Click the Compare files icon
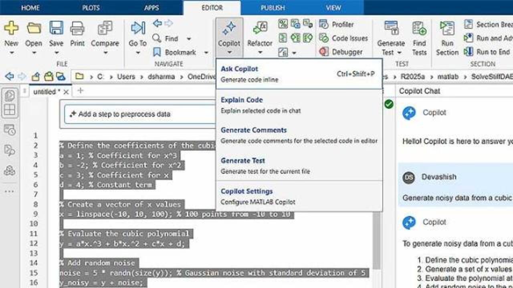513x288 pixels. click(x=105, y=29)
